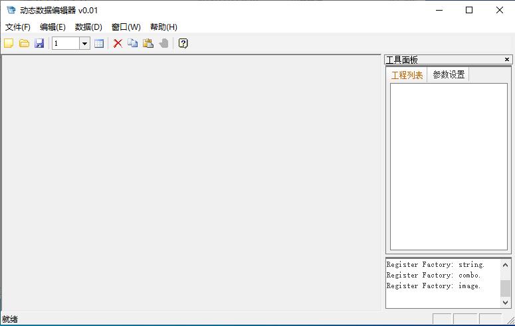Save with the floppy disk icon
515x326 pixels.
(x=39, y=43)
